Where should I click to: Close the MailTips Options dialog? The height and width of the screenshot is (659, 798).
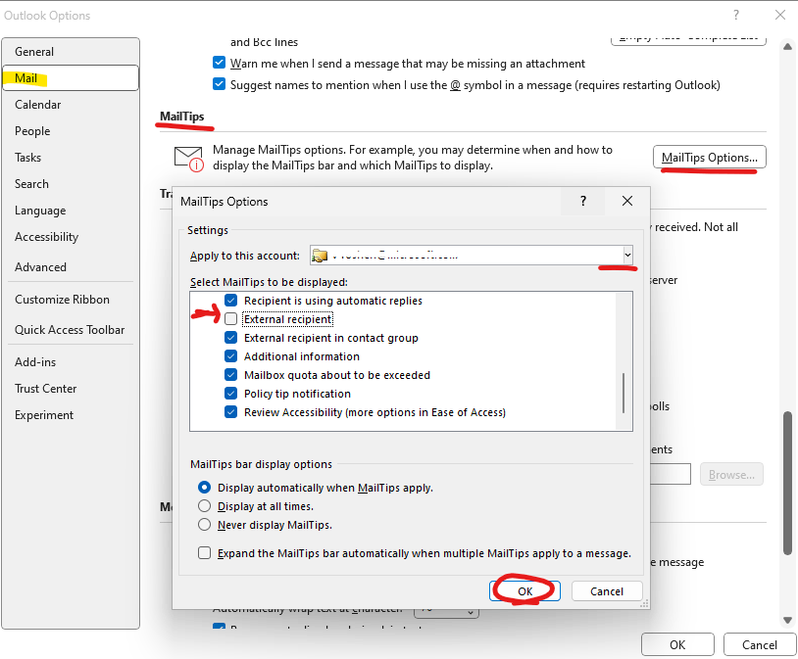pos(627,201)
